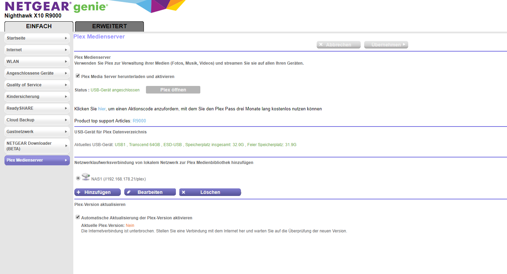Select the NAS1 radio button
The height and width of the screenshot is (274, 507).
coord(78,178)
